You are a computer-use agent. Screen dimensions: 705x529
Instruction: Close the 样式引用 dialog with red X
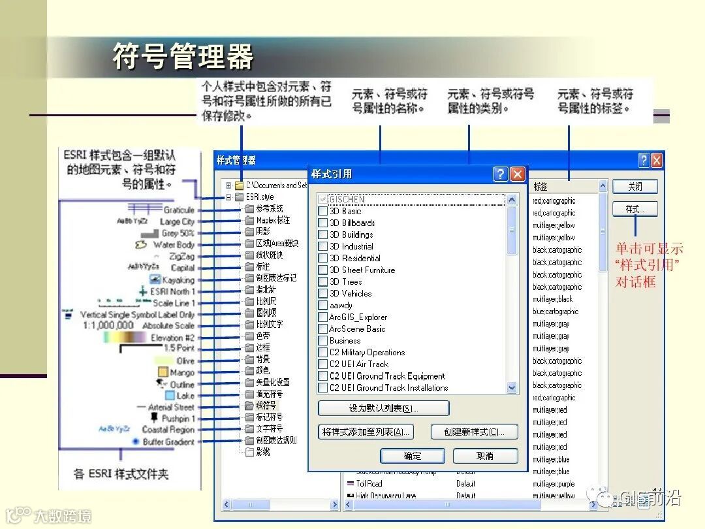(518, 174)
